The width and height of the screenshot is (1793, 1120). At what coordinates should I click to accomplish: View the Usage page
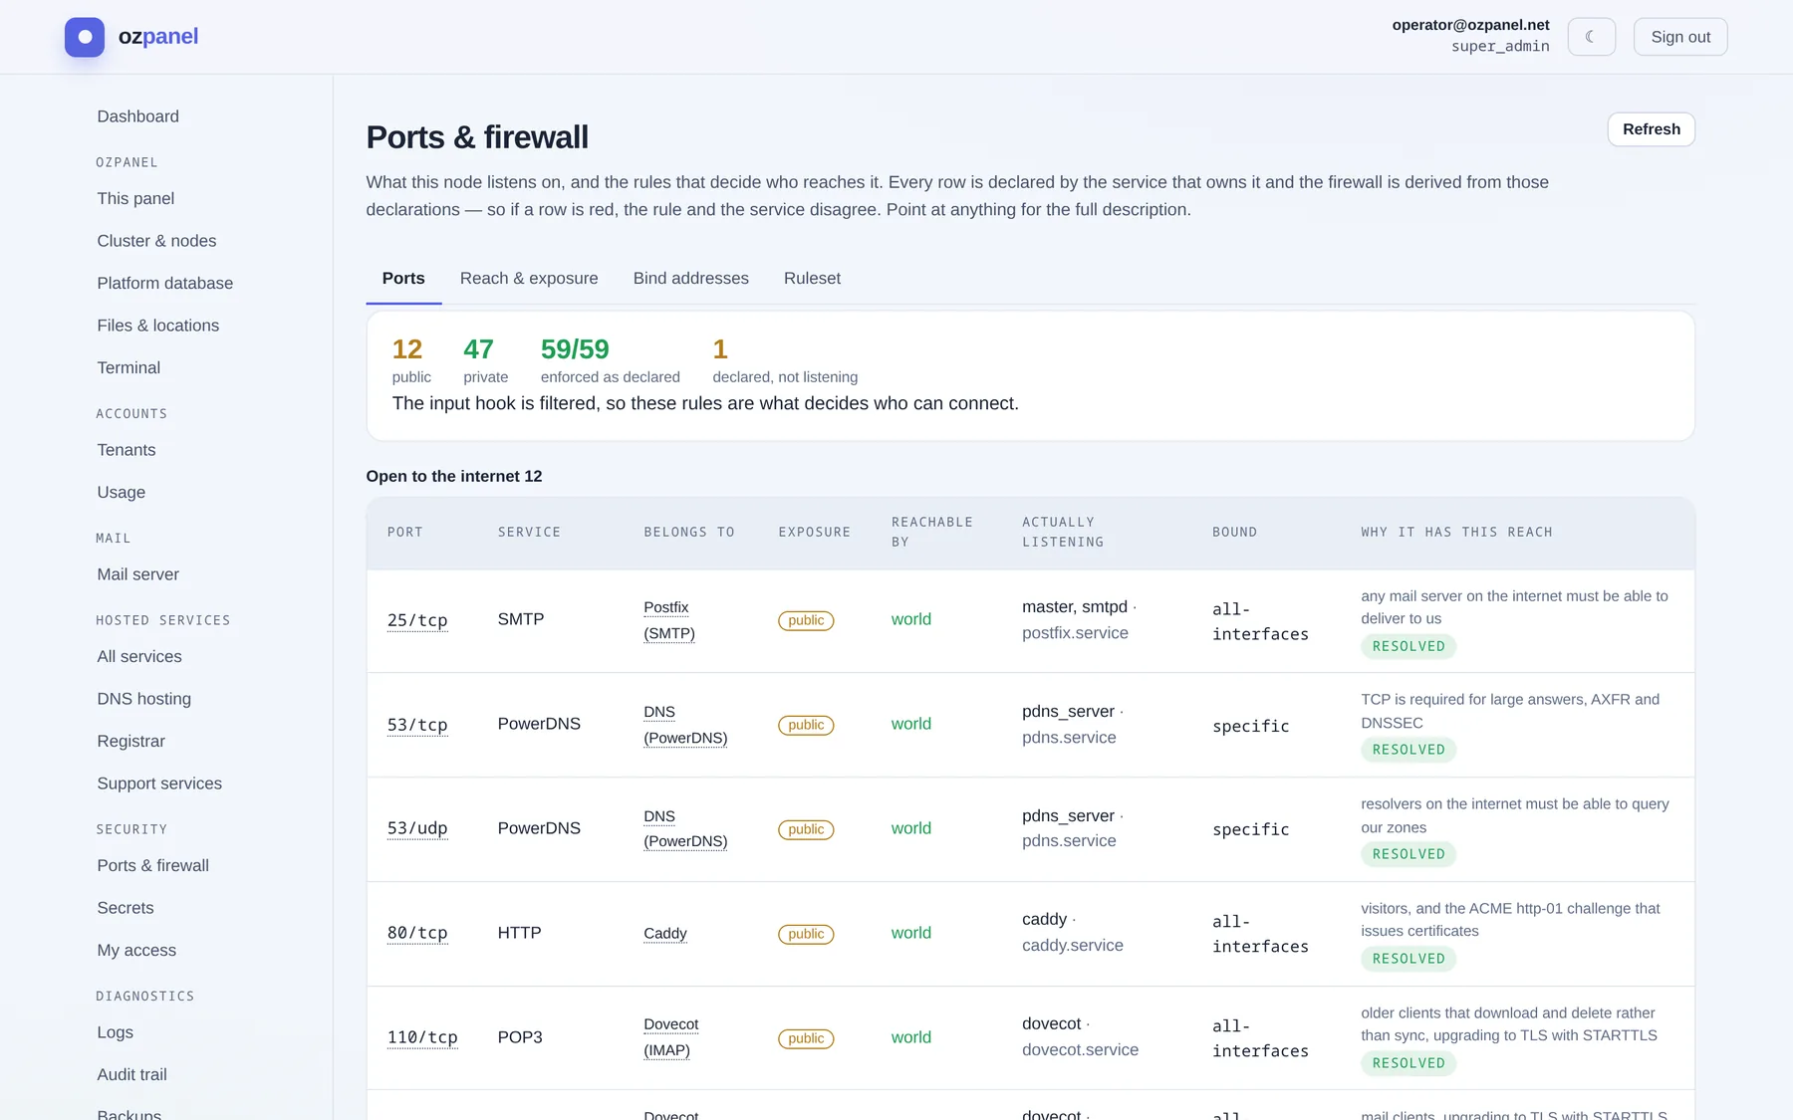pyautogui.click(x=122, y=492)
